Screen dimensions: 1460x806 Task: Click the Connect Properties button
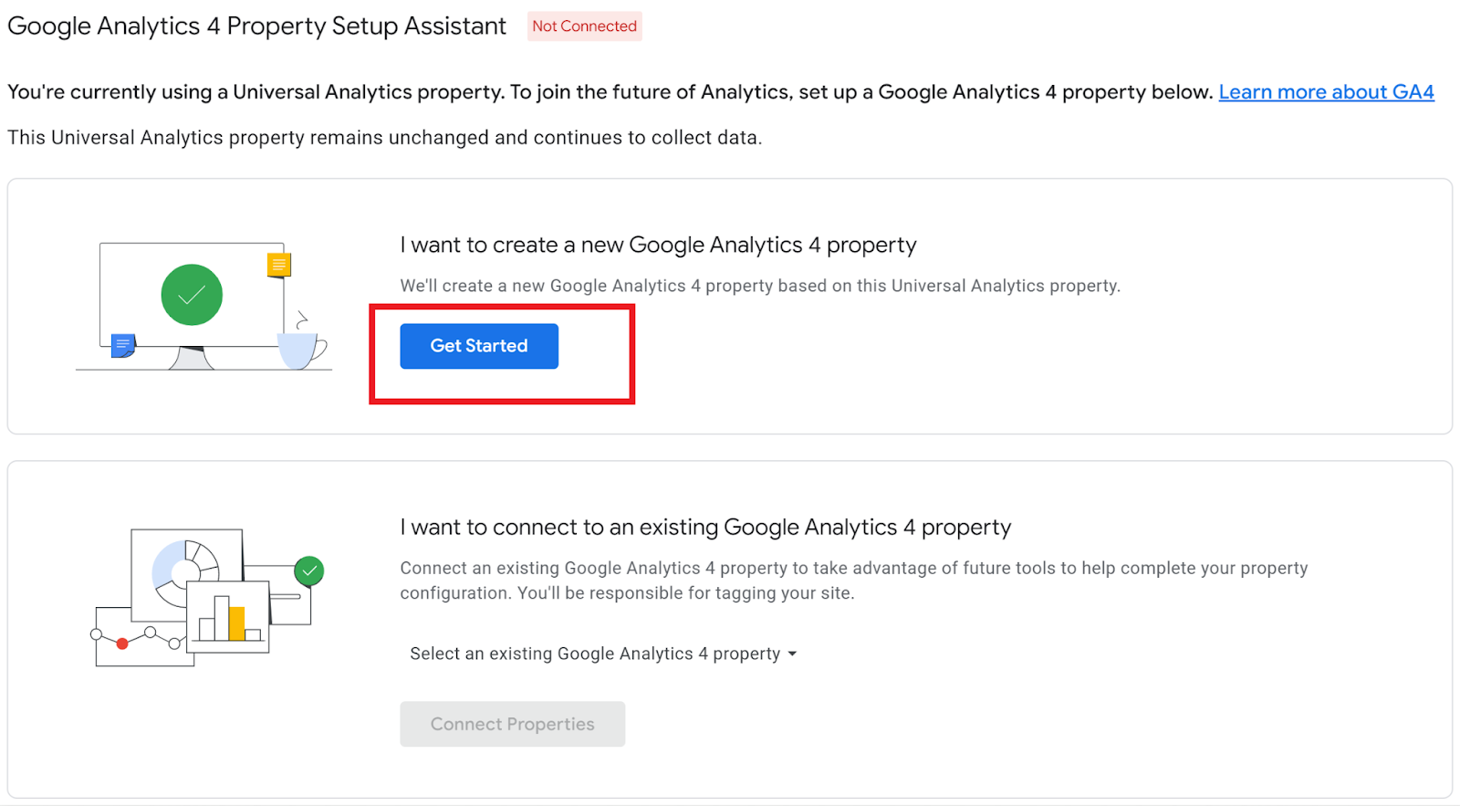512,723
